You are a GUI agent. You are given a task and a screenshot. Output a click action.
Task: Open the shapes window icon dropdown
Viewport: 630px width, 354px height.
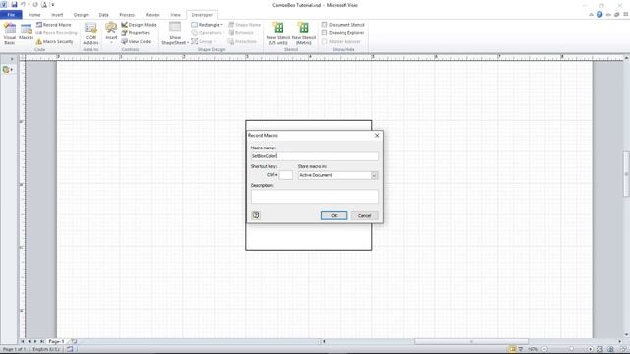point(8,70)
